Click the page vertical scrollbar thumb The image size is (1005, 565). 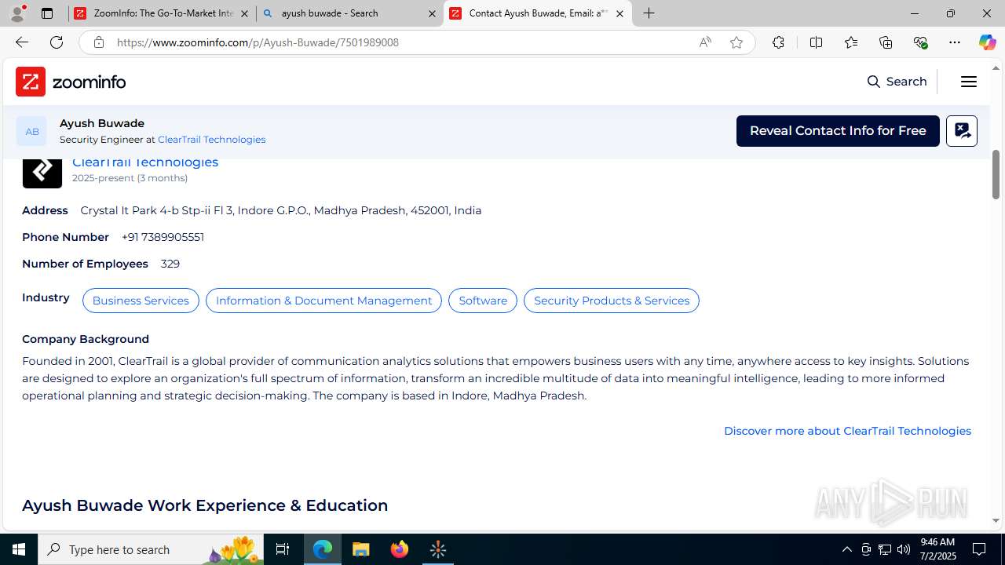tap(996, 174)
